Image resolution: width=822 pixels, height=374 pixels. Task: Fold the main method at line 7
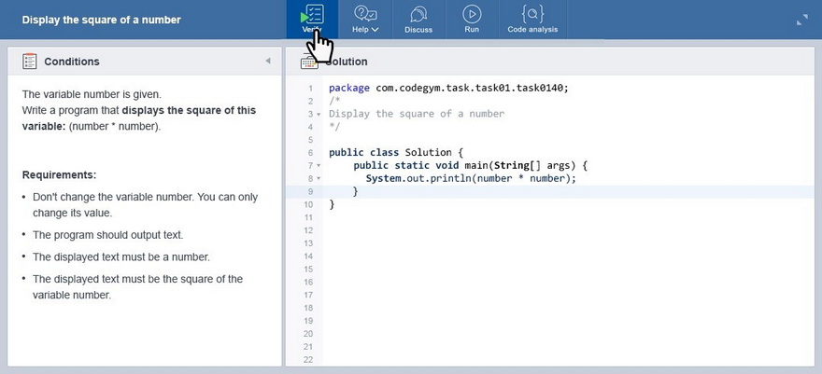click(x=319, y=166)
